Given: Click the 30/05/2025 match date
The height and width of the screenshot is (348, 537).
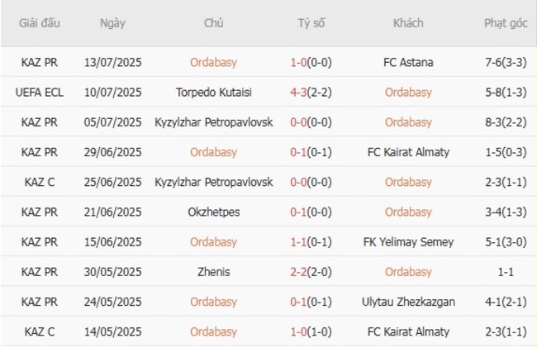Looking at the screenshot, I should point(113,272).
